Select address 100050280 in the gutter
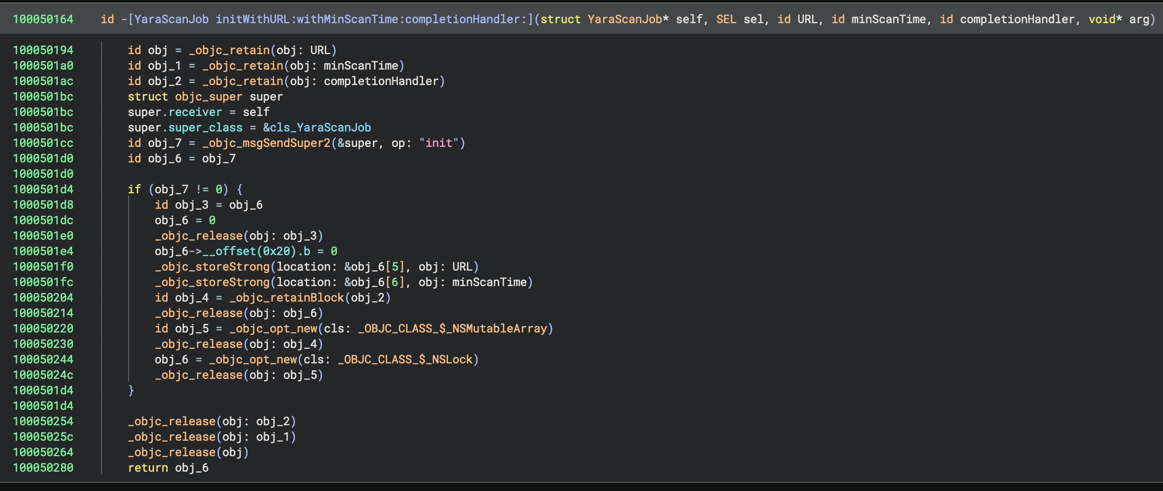1163x491 pixels. coord(43,468)
